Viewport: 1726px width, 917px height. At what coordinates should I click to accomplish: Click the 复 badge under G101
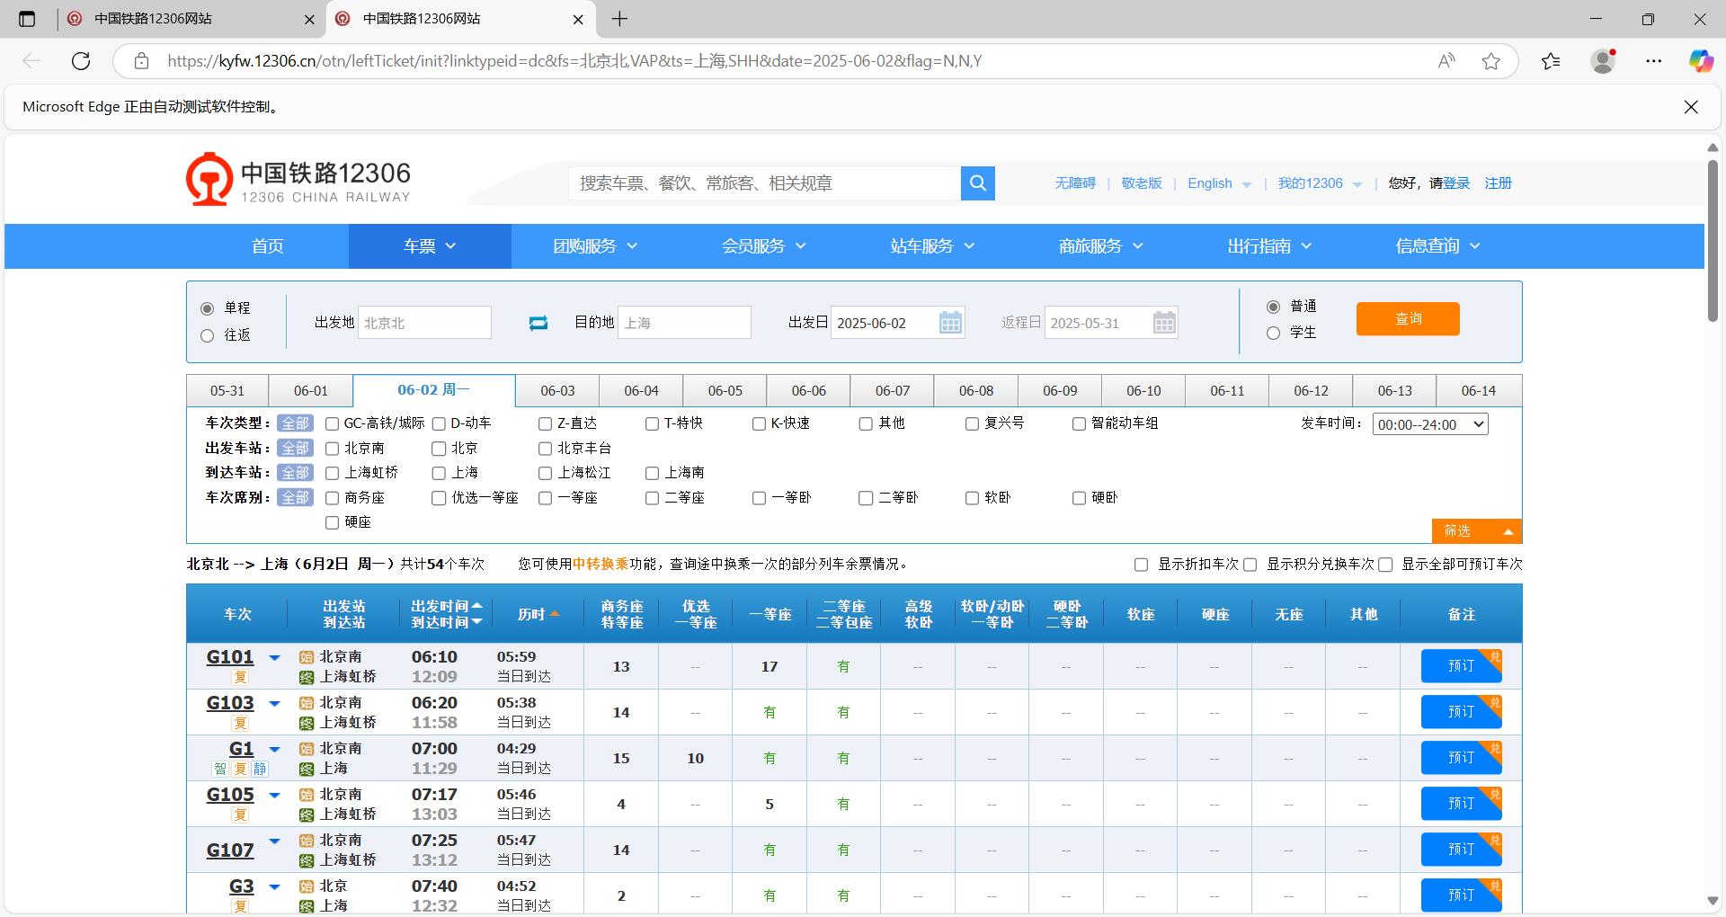pos(240,677)
